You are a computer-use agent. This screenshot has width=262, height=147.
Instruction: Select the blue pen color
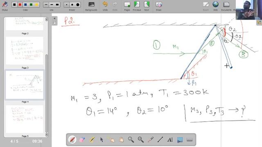tap(25, 4)
